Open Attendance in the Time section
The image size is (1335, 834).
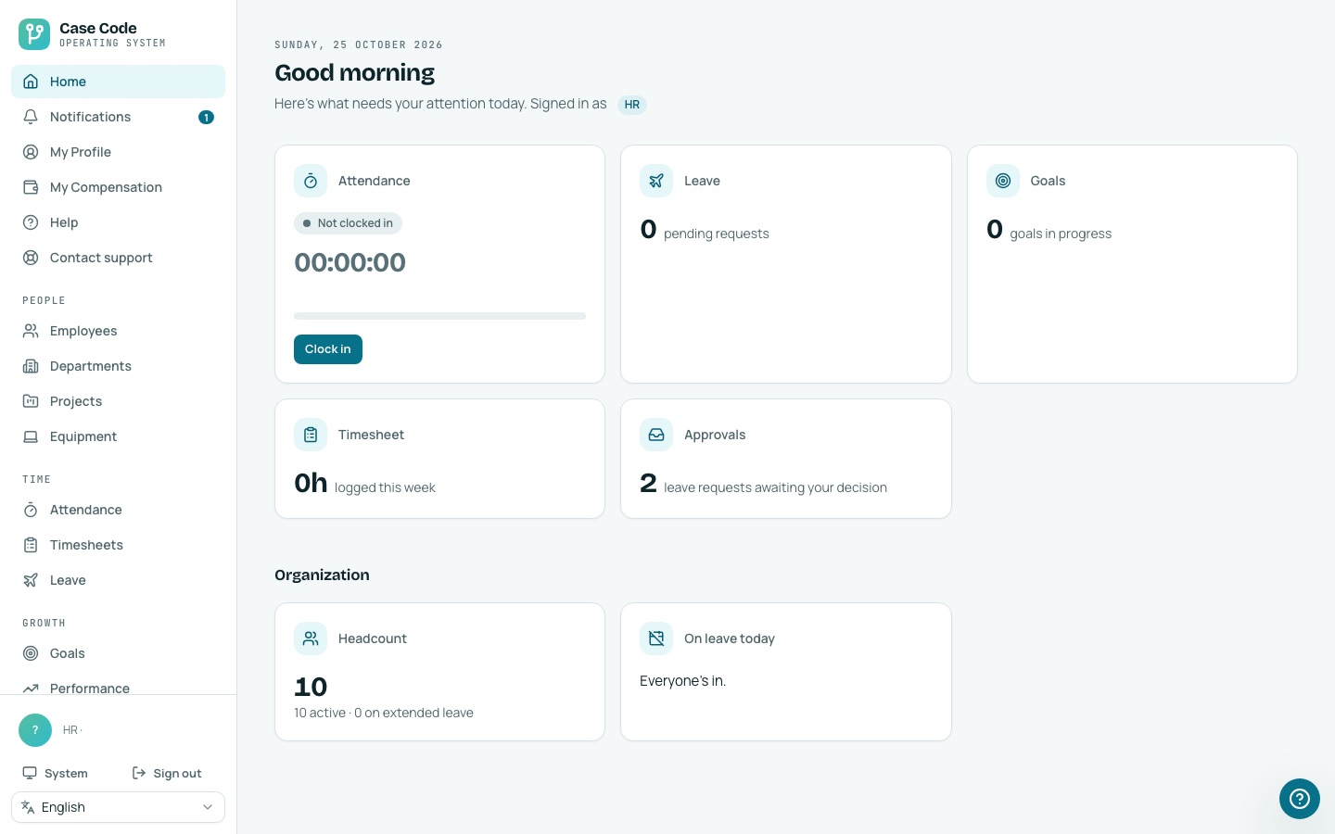(118, 510)
